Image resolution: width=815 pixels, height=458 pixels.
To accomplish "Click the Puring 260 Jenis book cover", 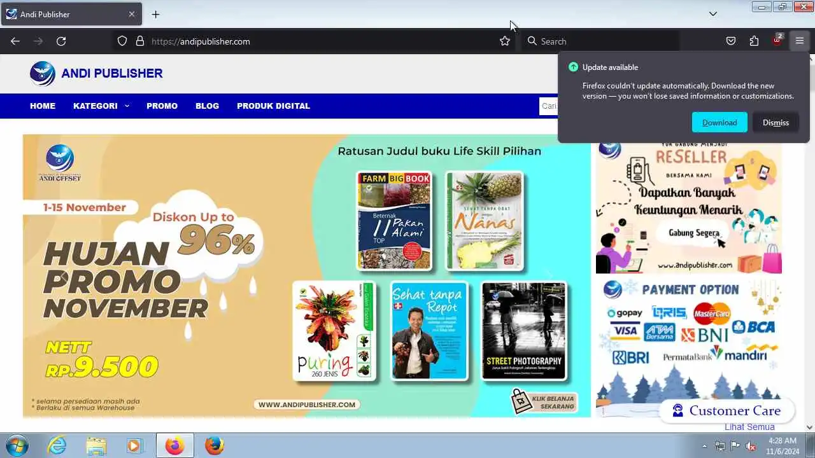I will coord(335,331).
